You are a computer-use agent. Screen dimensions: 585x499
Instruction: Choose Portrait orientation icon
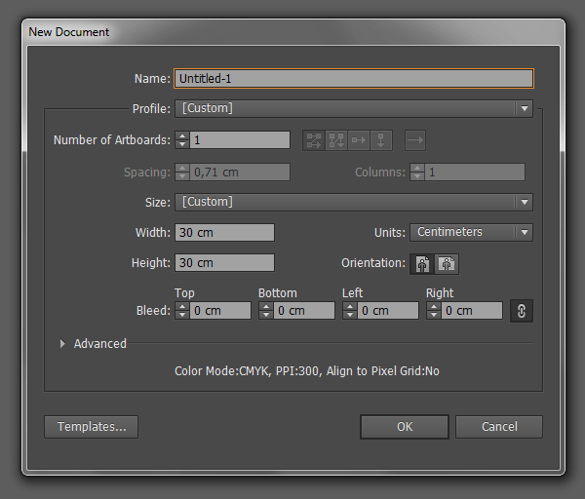(x=422, y=264)
